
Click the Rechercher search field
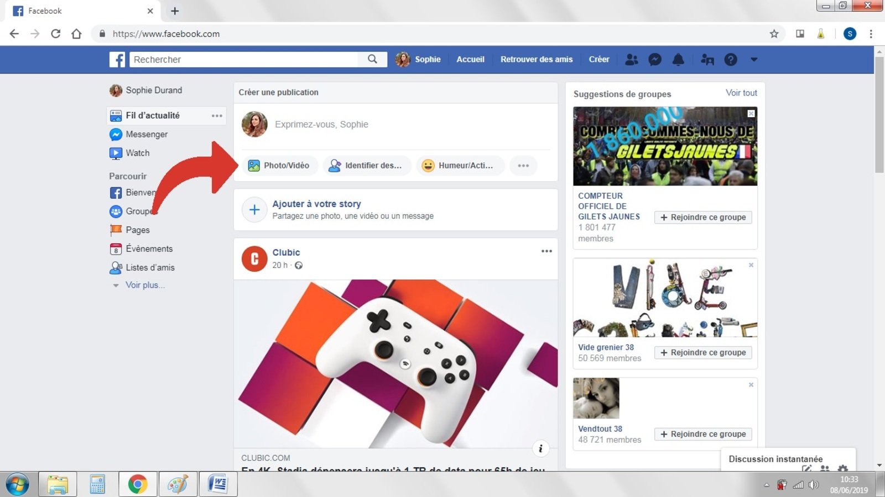tap(243, 59)
